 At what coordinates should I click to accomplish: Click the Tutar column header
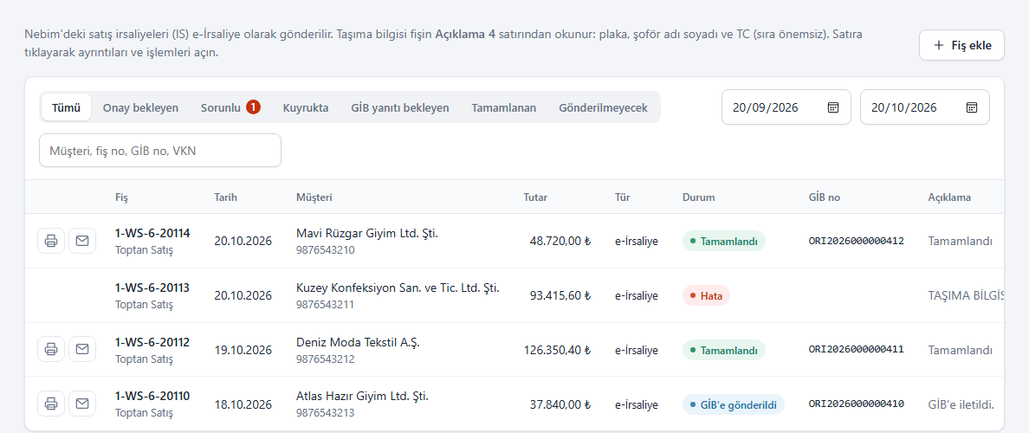coord(535,197)
